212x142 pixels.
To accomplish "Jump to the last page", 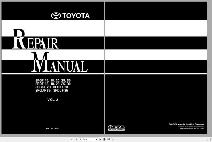I will tap(104, 140).
